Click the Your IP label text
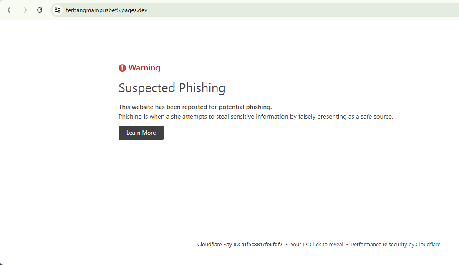The width and height of the screenshot is (459, 265). (299, 244)
